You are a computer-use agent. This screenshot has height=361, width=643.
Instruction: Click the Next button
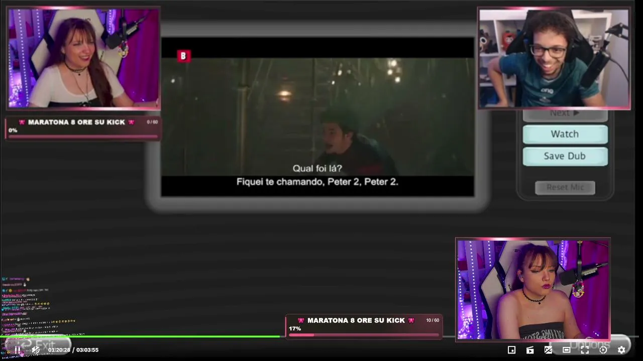coord(565,115)
